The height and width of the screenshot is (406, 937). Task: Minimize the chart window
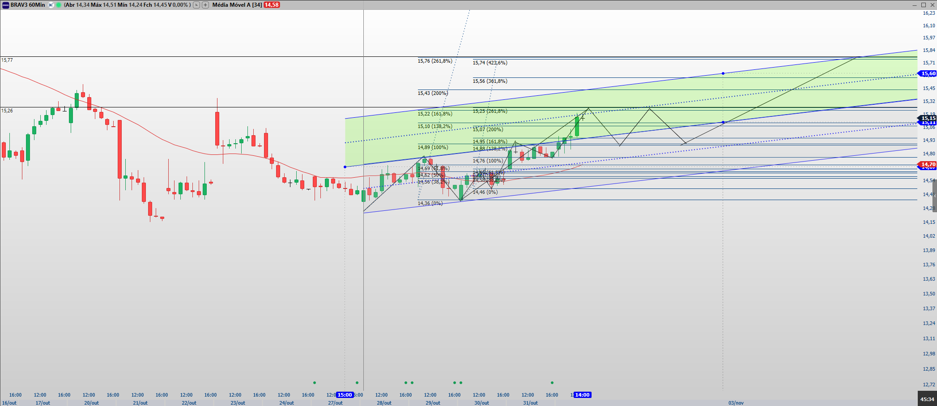915,5
